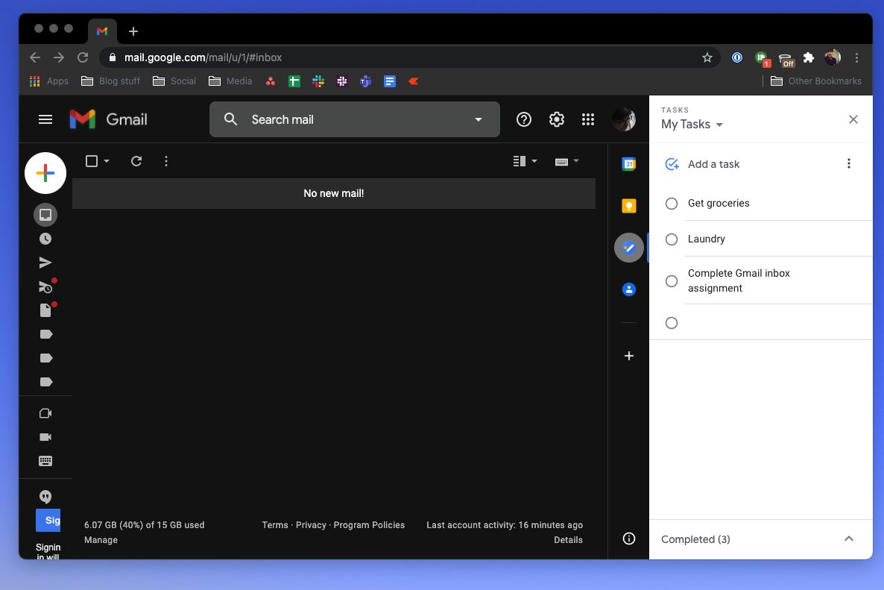Collapse the Completed (3) section
The image size is (884, 590).
coord(848,539)
